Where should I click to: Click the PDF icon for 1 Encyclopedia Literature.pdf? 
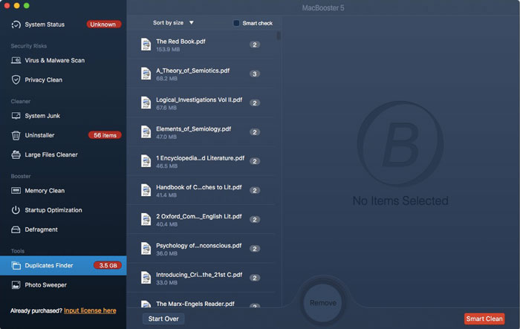[x=146, y=161]
